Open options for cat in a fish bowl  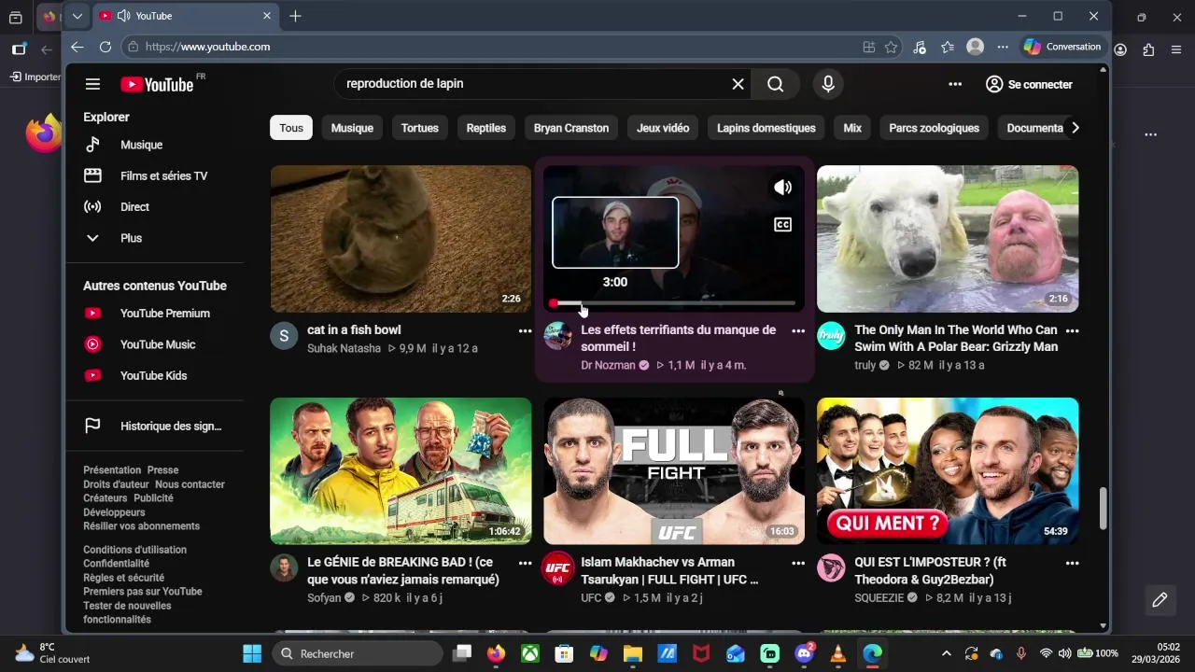[x=525, y=330]
